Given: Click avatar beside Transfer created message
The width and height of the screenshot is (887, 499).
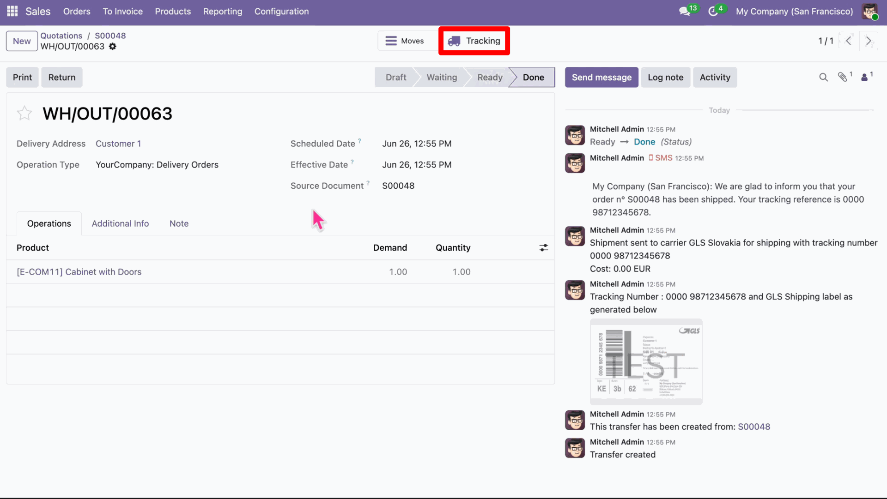Looking at the screenshot, I should click(x=575, y=448).
